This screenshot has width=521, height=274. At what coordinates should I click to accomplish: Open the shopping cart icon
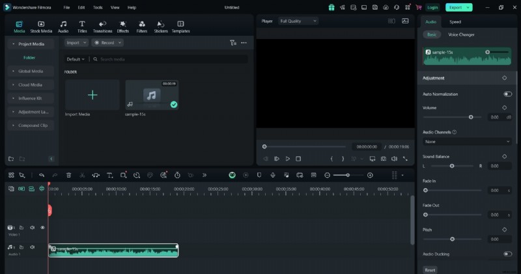(x=418, y=7)
